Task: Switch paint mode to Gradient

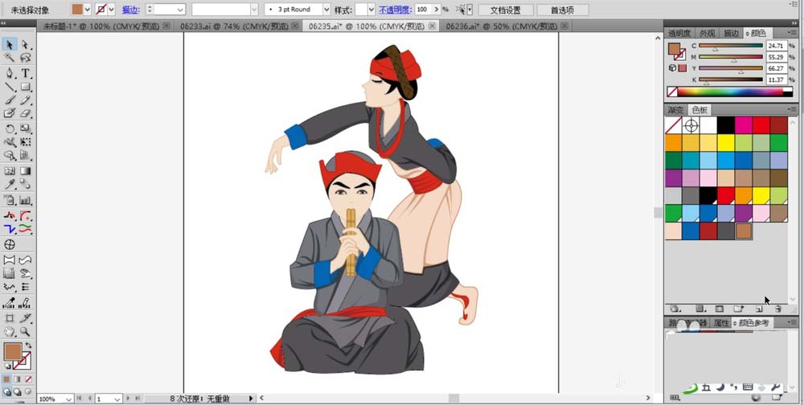Action: point(18,379)
